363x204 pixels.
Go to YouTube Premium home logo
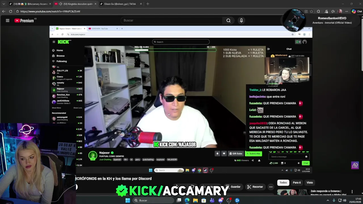24,20
